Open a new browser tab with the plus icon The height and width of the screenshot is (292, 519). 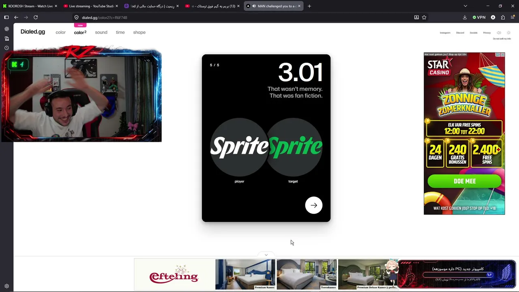click(309, 6)
